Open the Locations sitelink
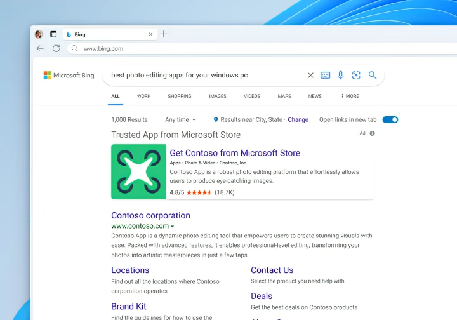Viewport: 457px width, 320px height. [130, 270]
